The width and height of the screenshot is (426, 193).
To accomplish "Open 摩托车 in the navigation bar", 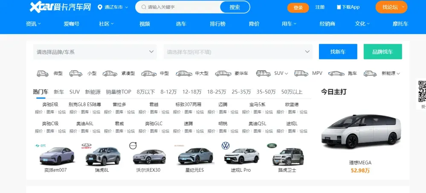I will pyautogui.click(x=400, y=24).
